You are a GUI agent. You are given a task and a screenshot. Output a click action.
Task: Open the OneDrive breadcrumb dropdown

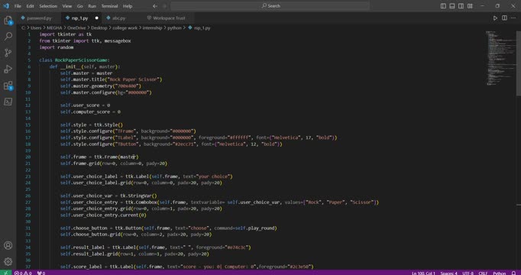(76, 28)
